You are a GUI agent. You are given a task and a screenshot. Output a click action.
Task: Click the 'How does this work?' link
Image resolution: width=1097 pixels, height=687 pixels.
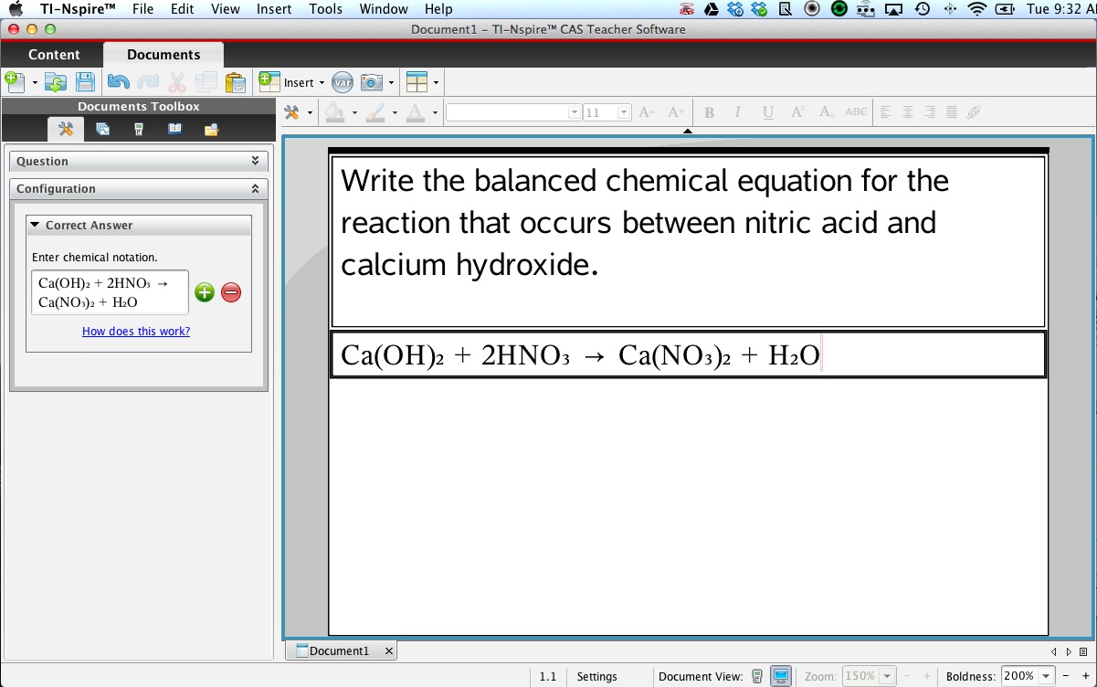coord(136,332)
